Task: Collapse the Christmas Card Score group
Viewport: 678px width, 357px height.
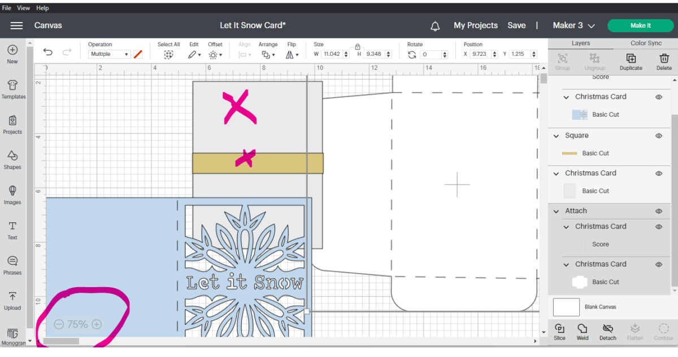Action: [x=567, y=227]
